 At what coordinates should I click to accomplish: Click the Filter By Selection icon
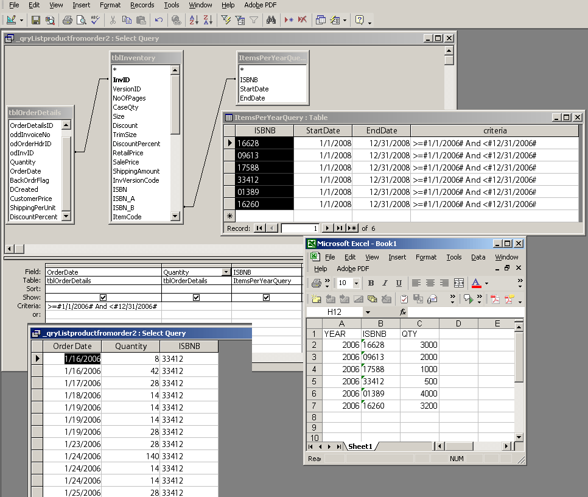point(226,20)
